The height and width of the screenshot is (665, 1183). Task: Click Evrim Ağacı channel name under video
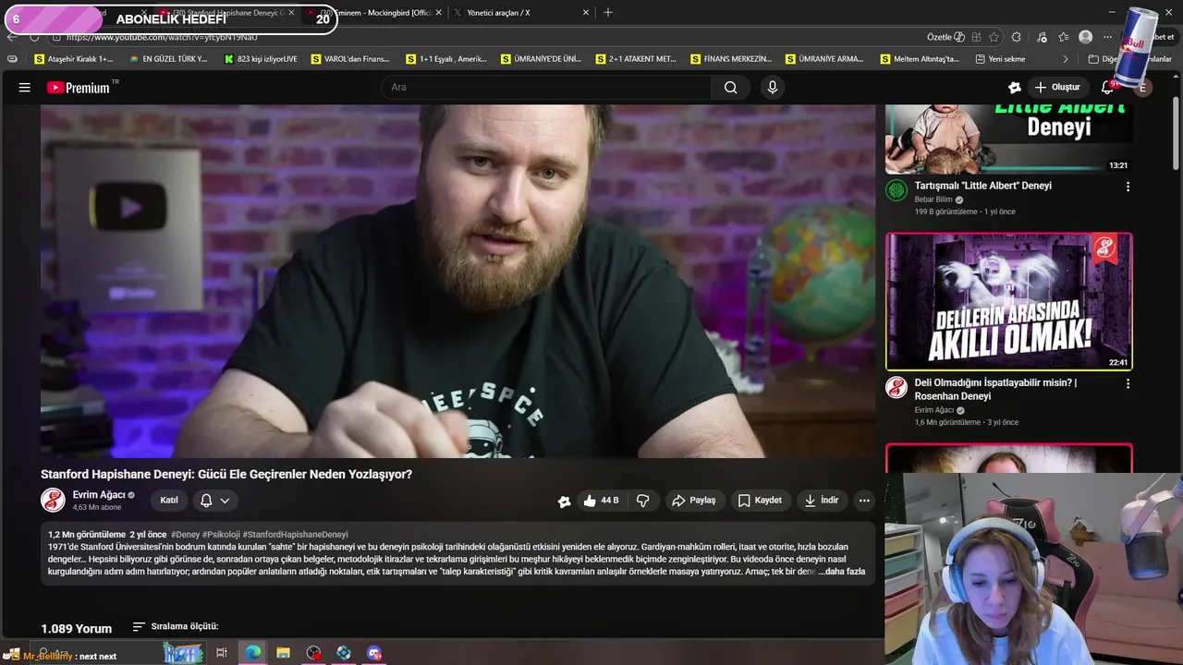pyautogui.click(x=99, y=495)
